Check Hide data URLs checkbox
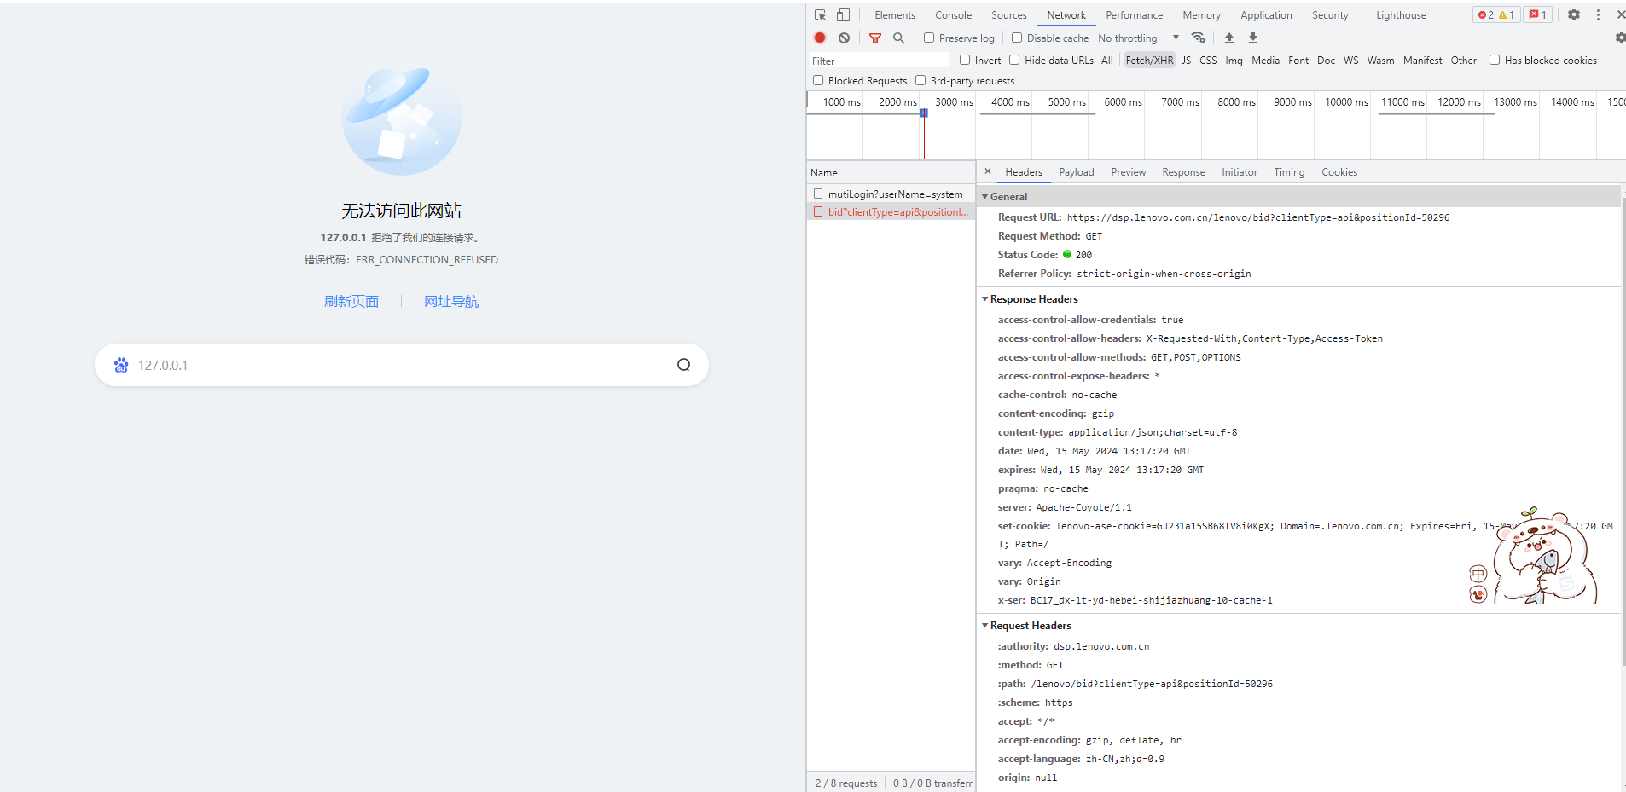 tap(1014, 60)
